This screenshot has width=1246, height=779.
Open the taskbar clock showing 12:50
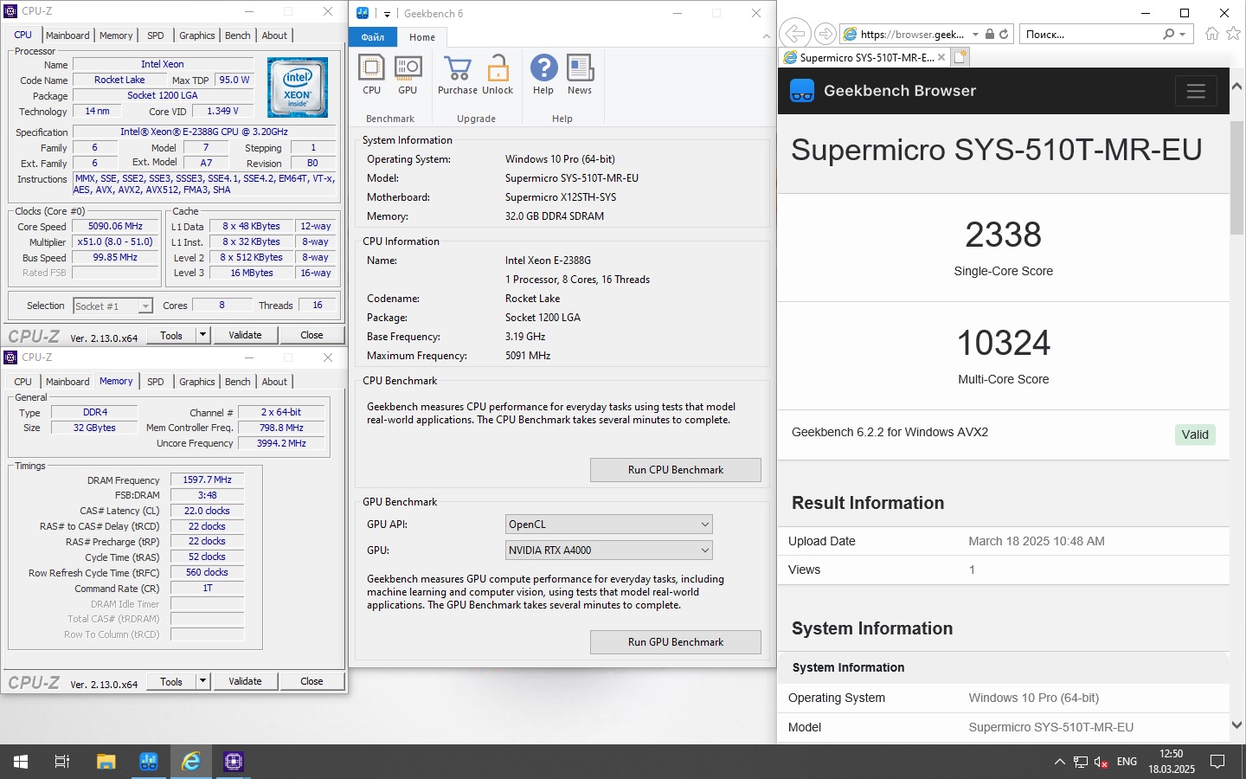(x=1172, y=762)
